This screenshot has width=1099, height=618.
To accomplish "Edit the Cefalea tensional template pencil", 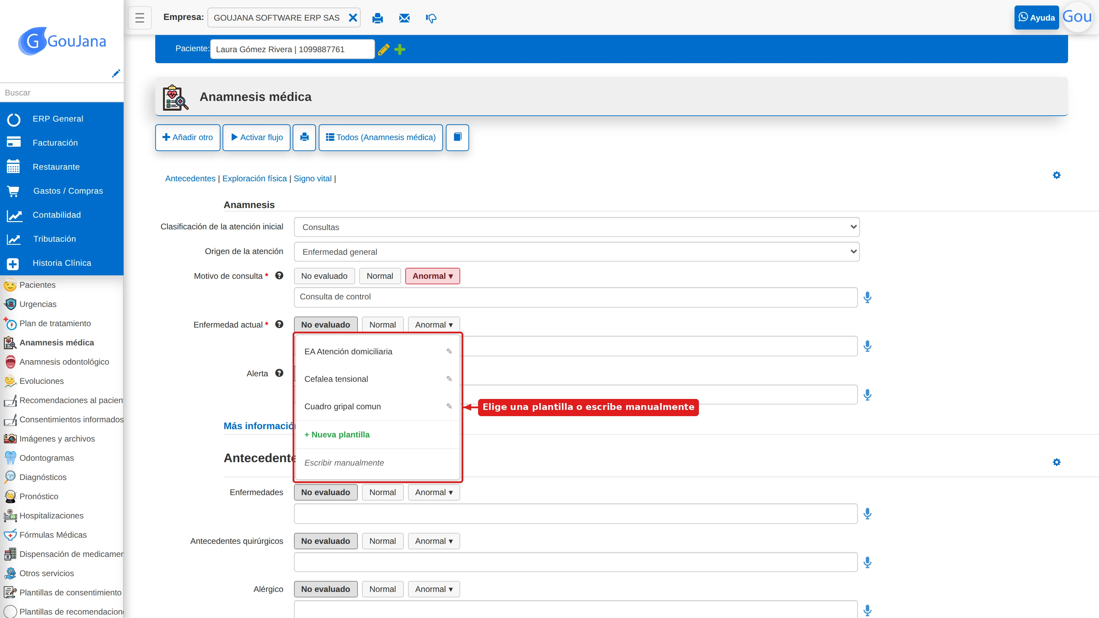I will click(x=449, y=379).
